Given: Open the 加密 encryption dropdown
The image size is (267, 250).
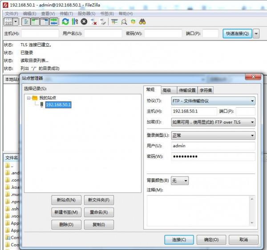Looking at the screenshot, I should 213,122.
